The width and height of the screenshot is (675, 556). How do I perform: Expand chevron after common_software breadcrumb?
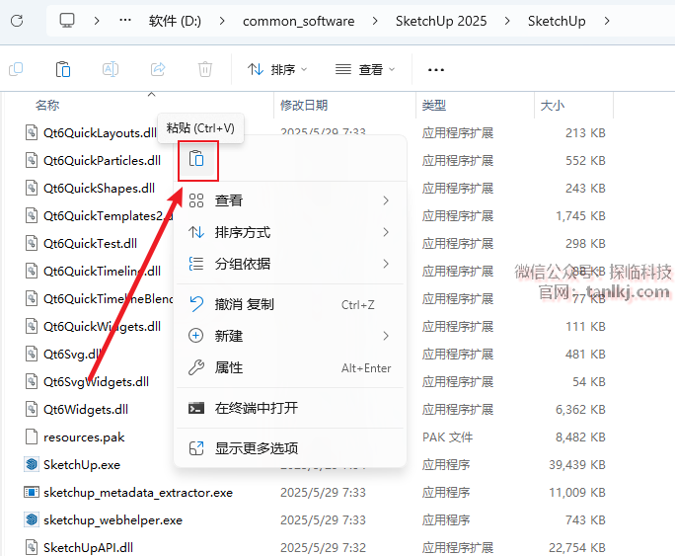pos(375,21)
